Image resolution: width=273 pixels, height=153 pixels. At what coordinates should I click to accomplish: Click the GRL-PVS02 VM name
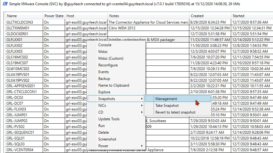coord(15,126)
